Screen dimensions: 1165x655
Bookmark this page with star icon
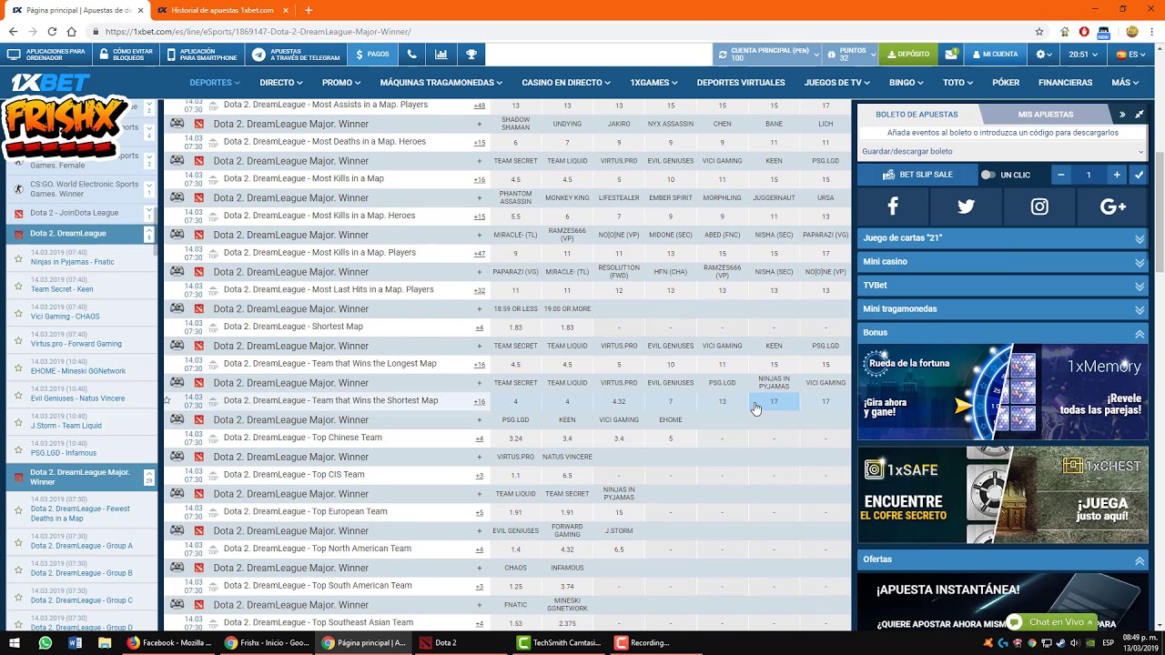(1039, 31)
